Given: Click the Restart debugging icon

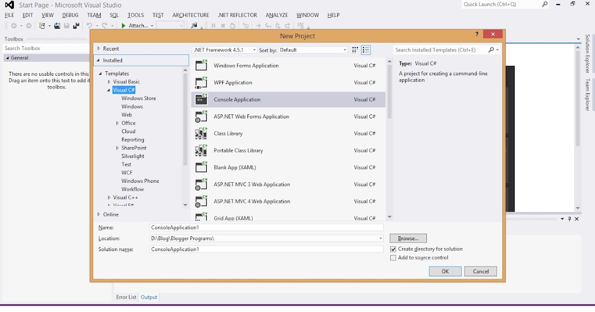Looking at the screenshot, I should 233,26.
